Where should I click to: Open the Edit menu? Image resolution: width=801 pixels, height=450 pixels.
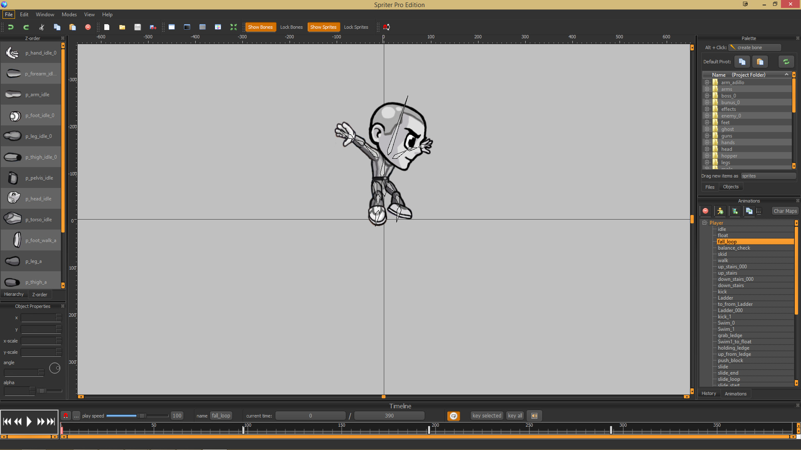pos(24,14)
